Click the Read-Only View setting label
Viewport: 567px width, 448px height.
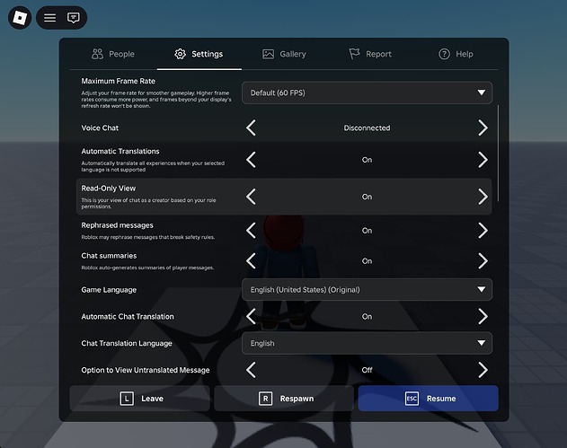[x=109, y=189]
